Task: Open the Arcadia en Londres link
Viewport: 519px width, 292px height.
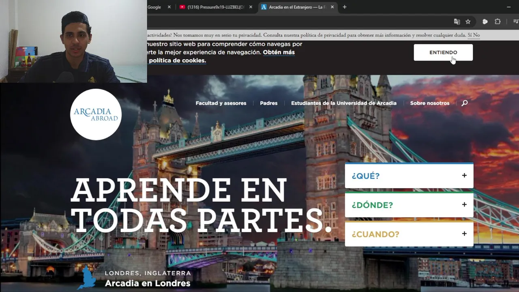Action: (148, 283)
